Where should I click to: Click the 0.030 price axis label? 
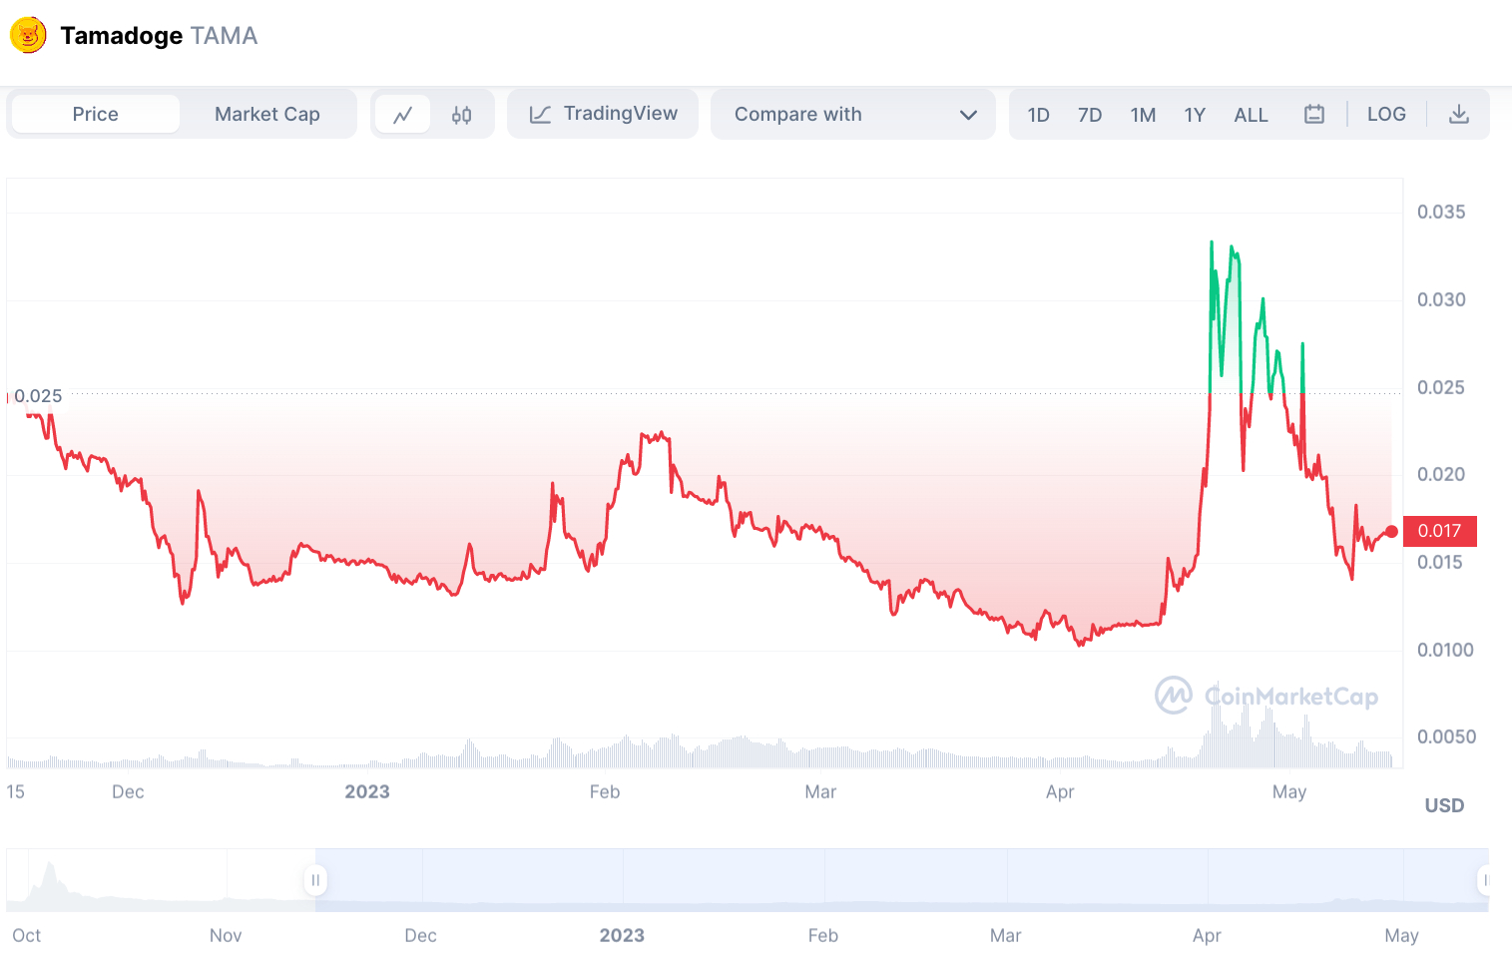(1441, 299)
